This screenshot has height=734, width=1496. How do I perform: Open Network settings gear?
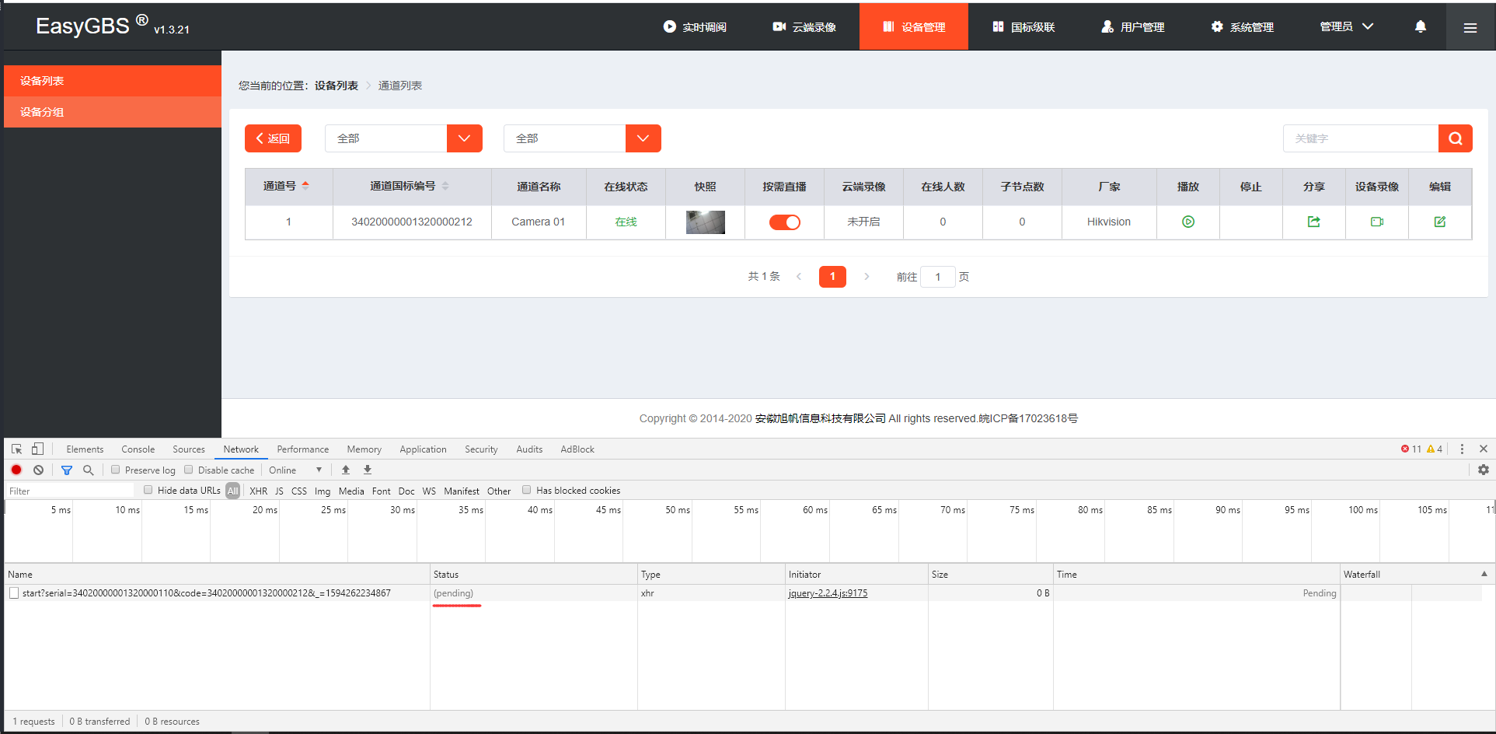tap(1483, 470)
